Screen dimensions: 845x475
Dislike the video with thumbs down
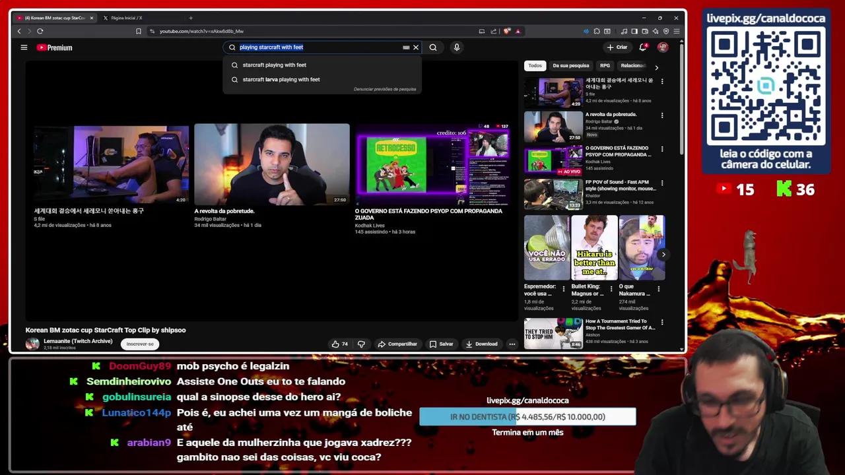click(x=361, y=344)
